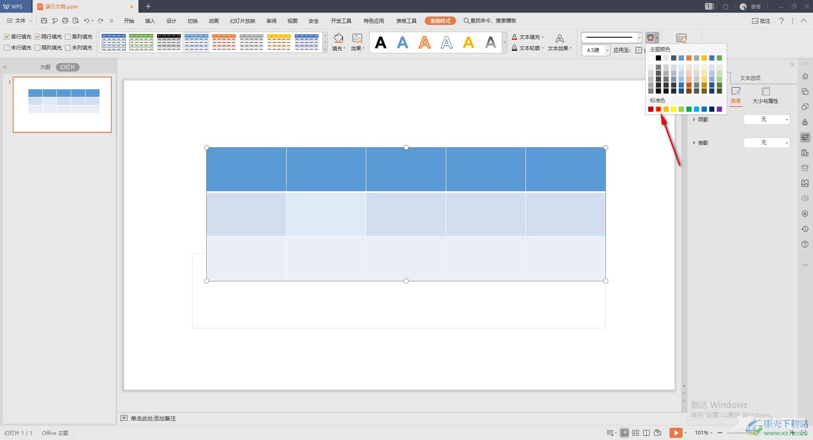Pick the black theme color swatch
This screenshot has width=813, height=440.
click(658, 58)
